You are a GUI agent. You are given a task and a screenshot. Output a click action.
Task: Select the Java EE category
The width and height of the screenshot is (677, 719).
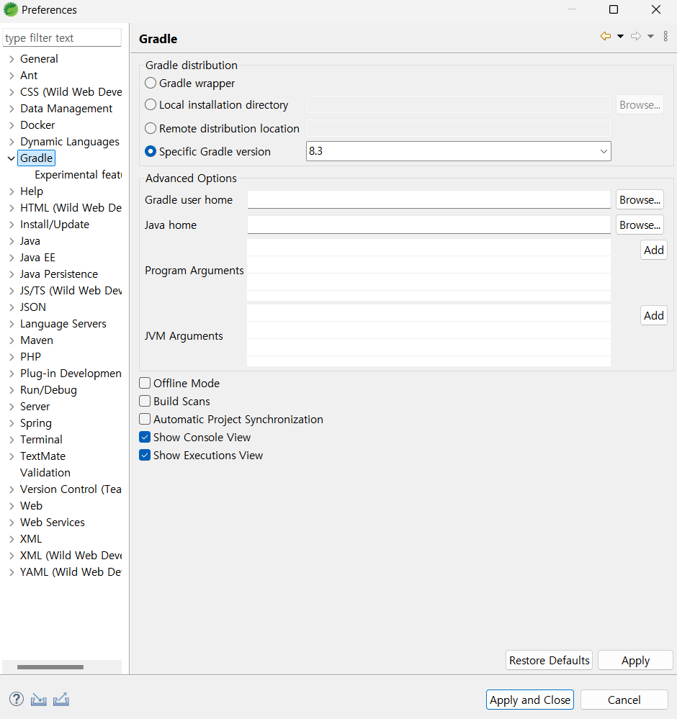click(x=37, y=257)
